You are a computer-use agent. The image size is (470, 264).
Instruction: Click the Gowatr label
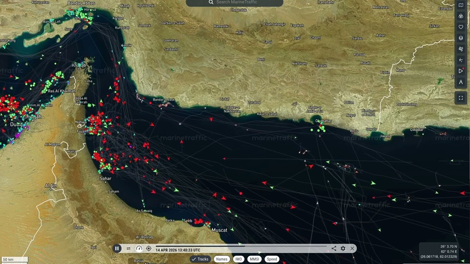(371, 129)
